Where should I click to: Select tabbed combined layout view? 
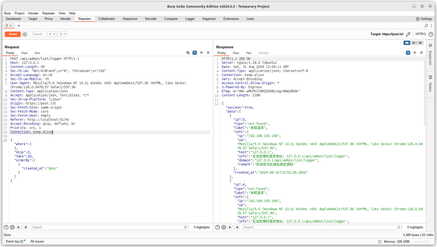tap(420, 43)
